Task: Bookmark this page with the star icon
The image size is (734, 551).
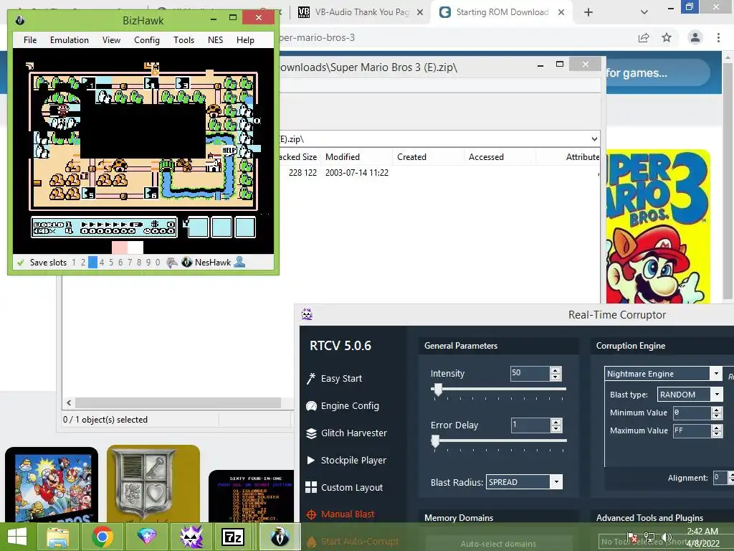Action: (x=667, y=37)
